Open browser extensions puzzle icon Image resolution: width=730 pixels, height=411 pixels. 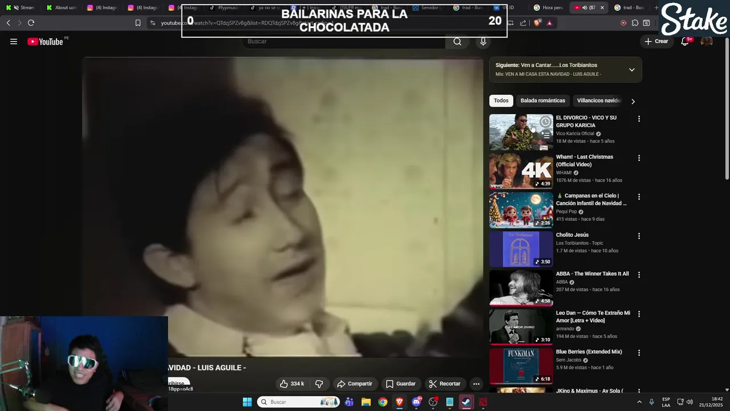pyautogui.click(x=635, y=23)
